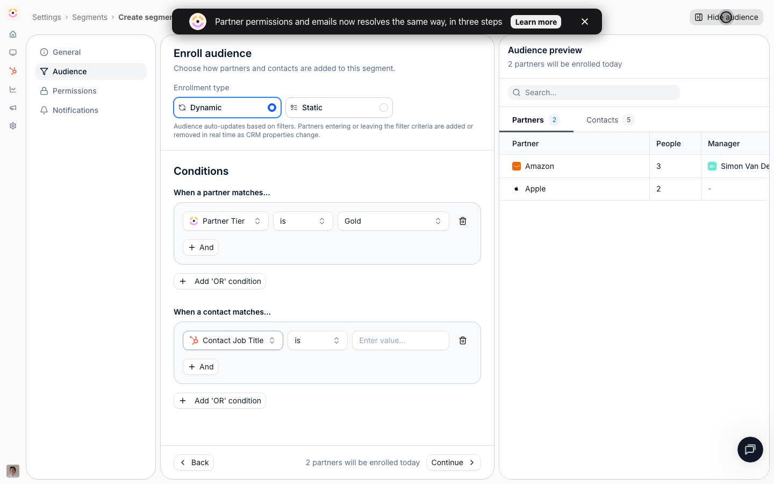Click the Hide audience button
Screen dimensions: 774x484
click(726, 17)
